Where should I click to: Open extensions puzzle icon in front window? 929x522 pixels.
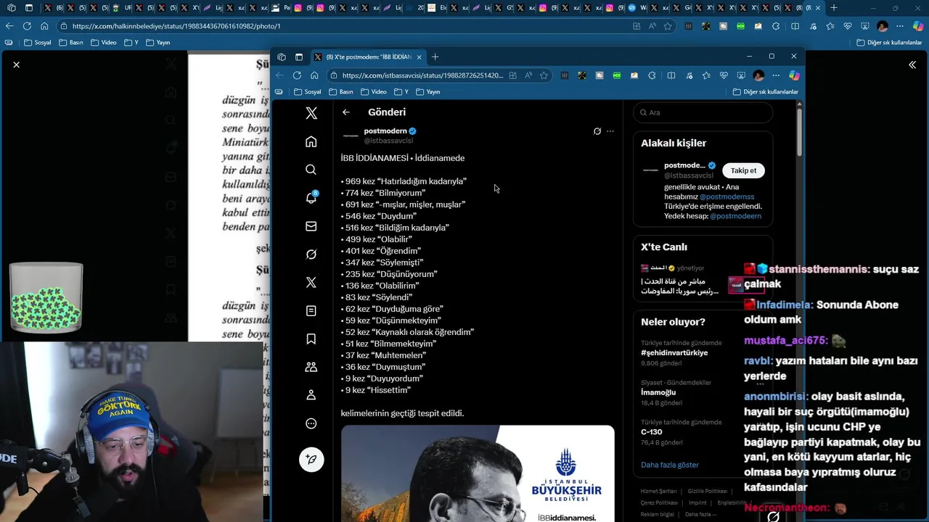[652, 75]
